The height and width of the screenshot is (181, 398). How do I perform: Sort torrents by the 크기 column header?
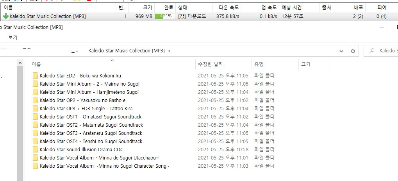(x=148, y=8)
